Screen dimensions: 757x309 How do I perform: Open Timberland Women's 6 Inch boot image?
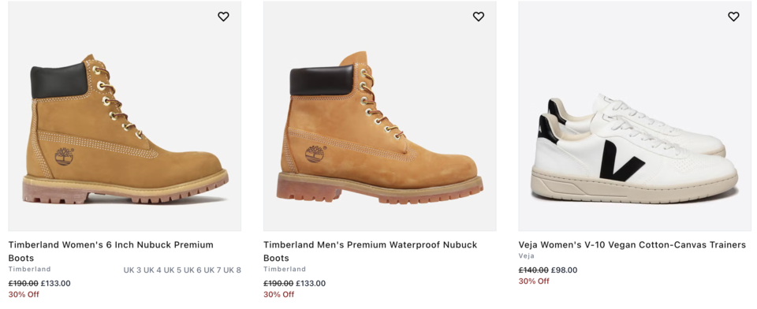125,116
